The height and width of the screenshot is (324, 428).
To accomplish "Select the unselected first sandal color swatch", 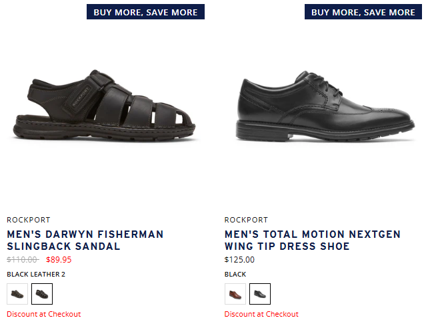I will coord(17,294).
